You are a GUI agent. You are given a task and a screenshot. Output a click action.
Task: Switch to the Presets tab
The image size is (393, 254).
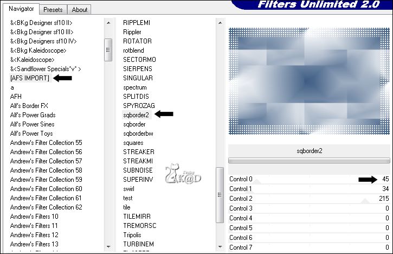pos(53,10)
